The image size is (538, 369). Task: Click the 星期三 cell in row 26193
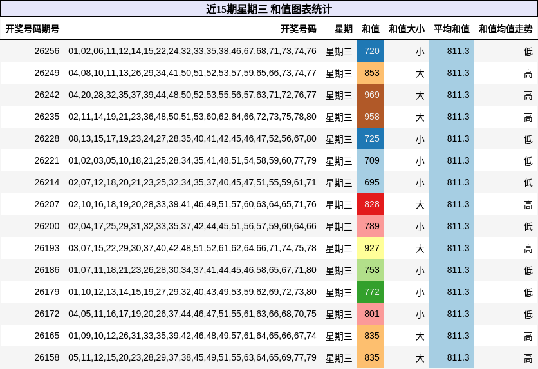339,249
